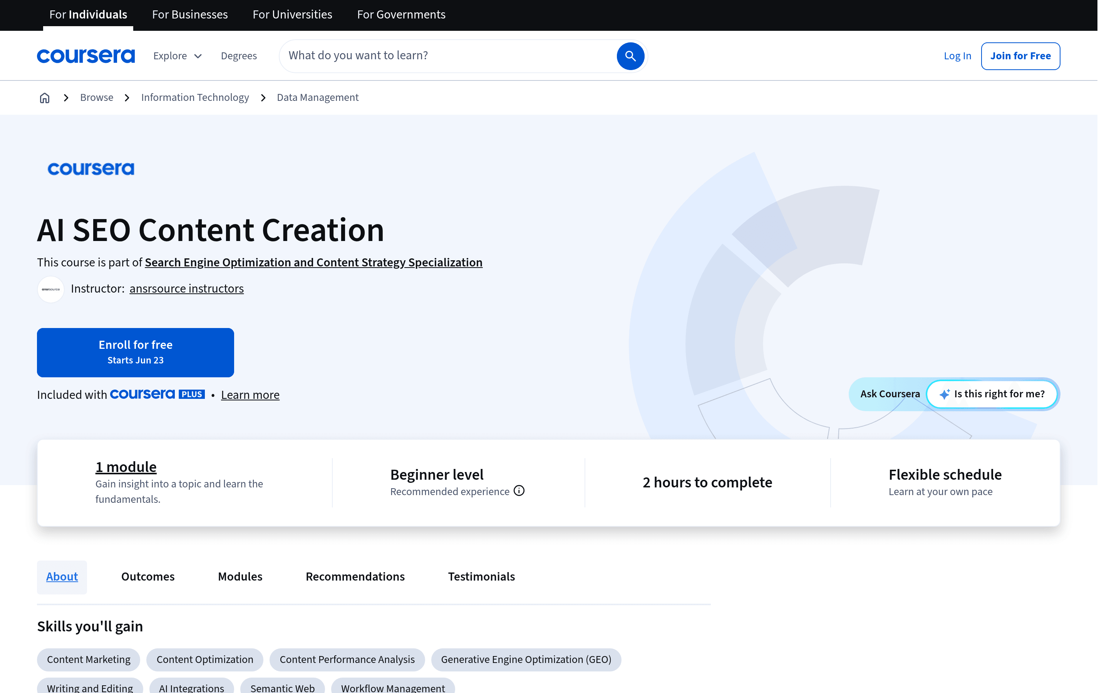Click the 'Beginner level' text

click(x=437, y=475)
